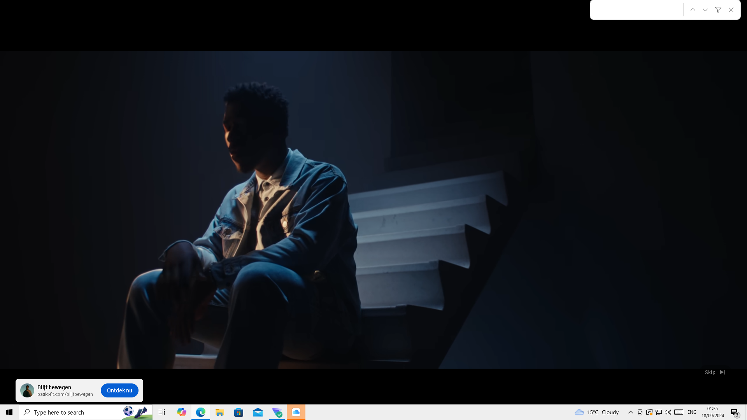Click the Ontdek nu button
Screen dimensions: 747x420
click(x=119, y=390)
